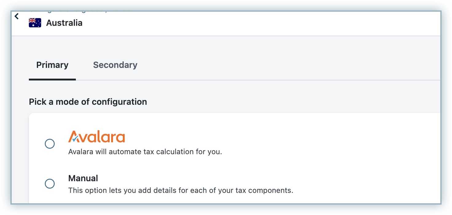This screenshot has height=215, width=452.
Task: Choose the Manual radio button
Action: 50,184
